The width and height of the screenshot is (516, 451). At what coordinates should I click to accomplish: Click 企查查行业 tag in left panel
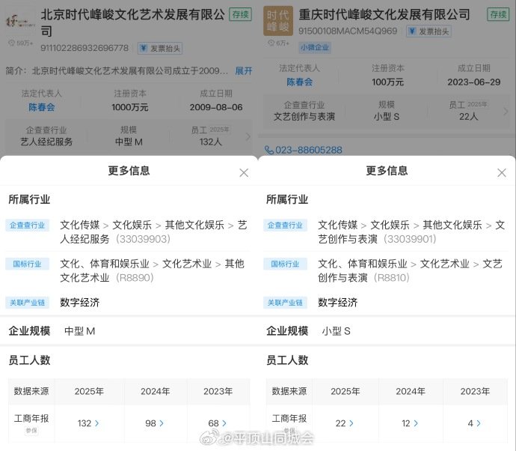click(28, 225)
